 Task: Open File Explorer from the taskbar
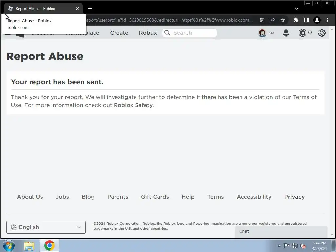[x=29, y=246]
